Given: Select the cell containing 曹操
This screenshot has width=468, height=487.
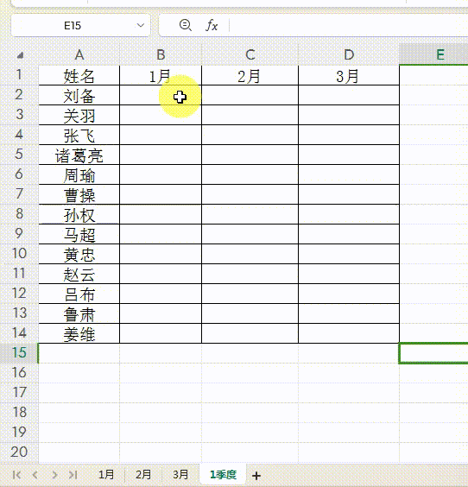Looking at the screenshot, I should 79,194.
